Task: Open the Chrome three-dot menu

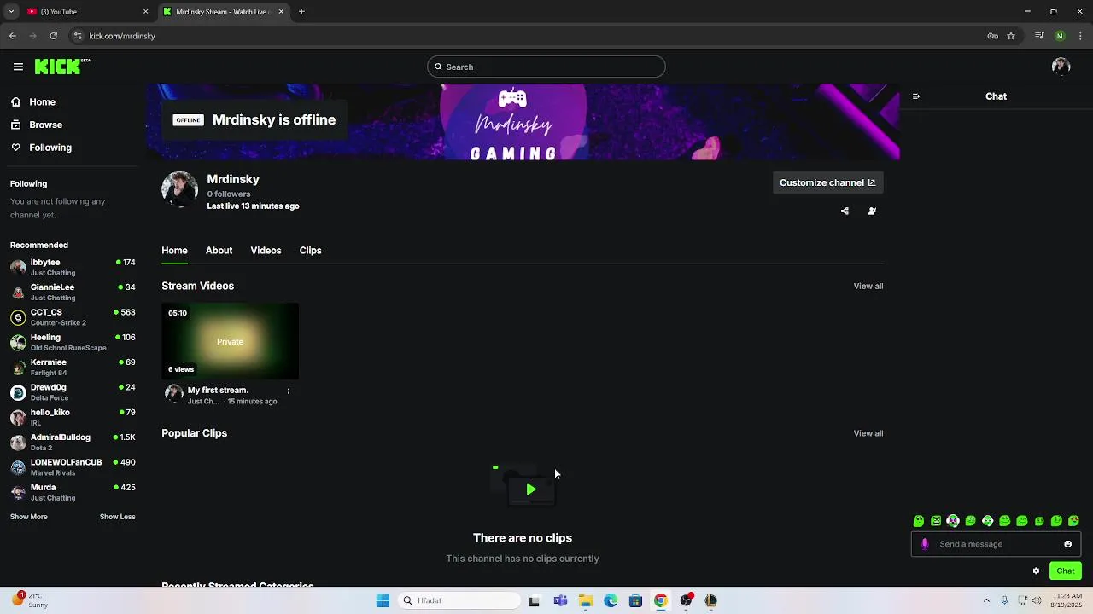Action: [x=1081, y=36]
